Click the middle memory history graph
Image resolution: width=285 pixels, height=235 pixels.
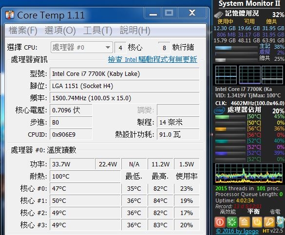(250, 75)
